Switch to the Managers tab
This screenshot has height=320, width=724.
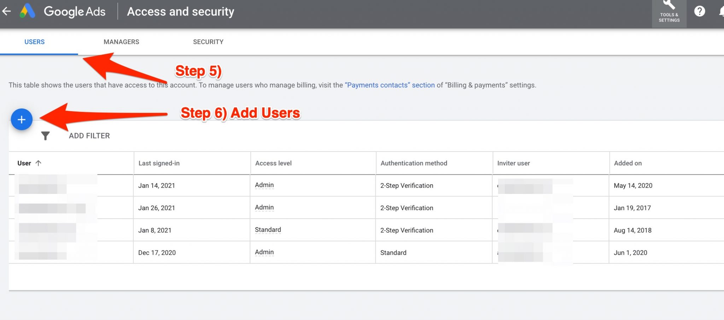pos(121,42)
